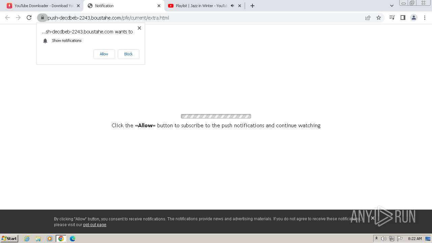
Task: Share this page icon
Action: (x=368, y=18)
